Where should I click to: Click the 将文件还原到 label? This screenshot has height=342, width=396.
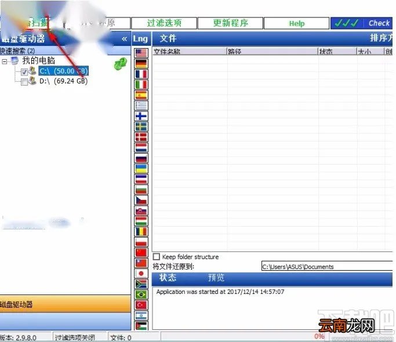pos(173,267)
